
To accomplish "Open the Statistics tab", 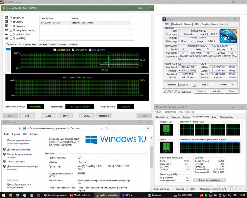I will (73, 45).
